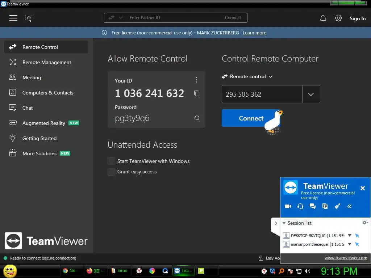Click the Easy Access lock icon
Viewport: 371px width, 278px height.
[261, 258]
